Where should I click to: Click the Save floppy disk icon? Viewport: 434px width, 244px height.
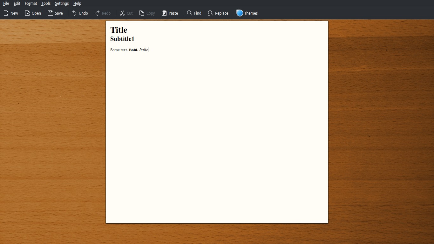point(51,13)
